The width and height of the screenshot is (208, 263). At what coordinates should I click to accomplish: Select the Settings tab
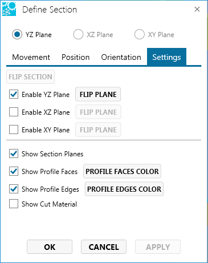click(x=166, y=57)
